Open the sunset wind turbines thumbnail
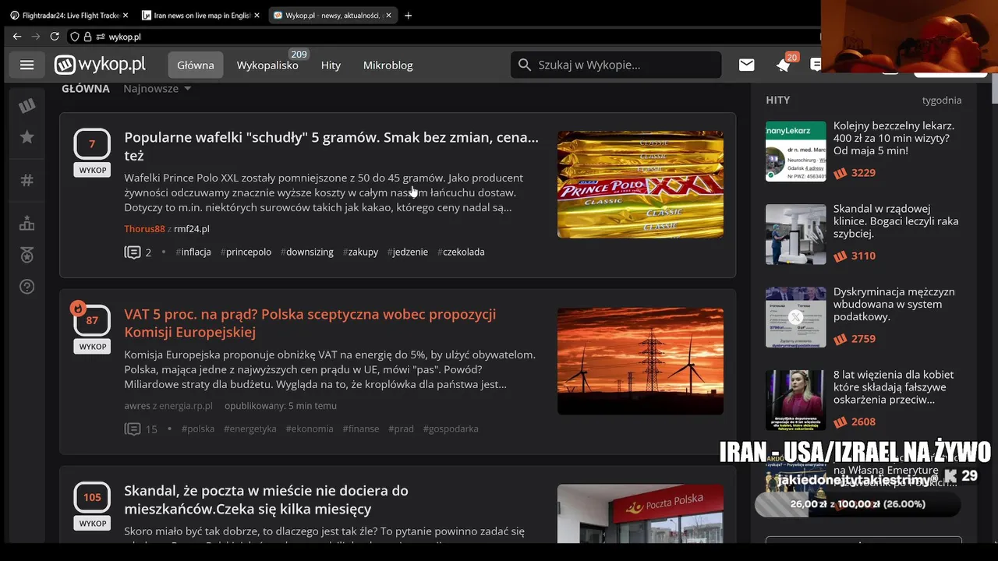The width and height of the screenshot is (998, 561). (x=640, y=361)
